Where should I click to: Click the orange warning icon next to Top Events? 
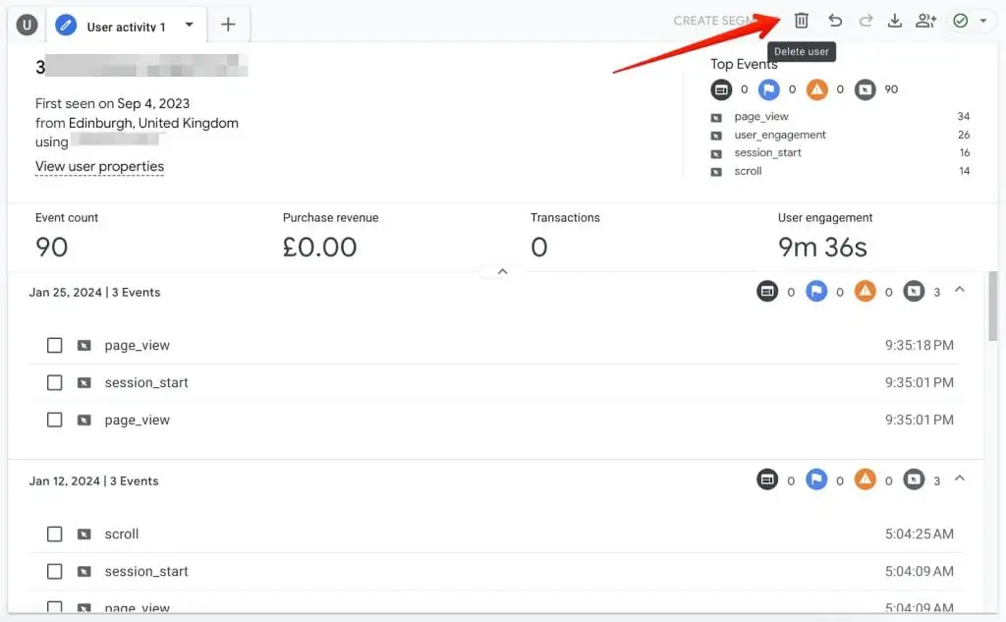pyautogui.click(x=817, y=89)
